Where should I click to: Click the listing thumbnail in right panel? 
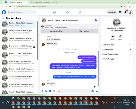coord(117,22)
